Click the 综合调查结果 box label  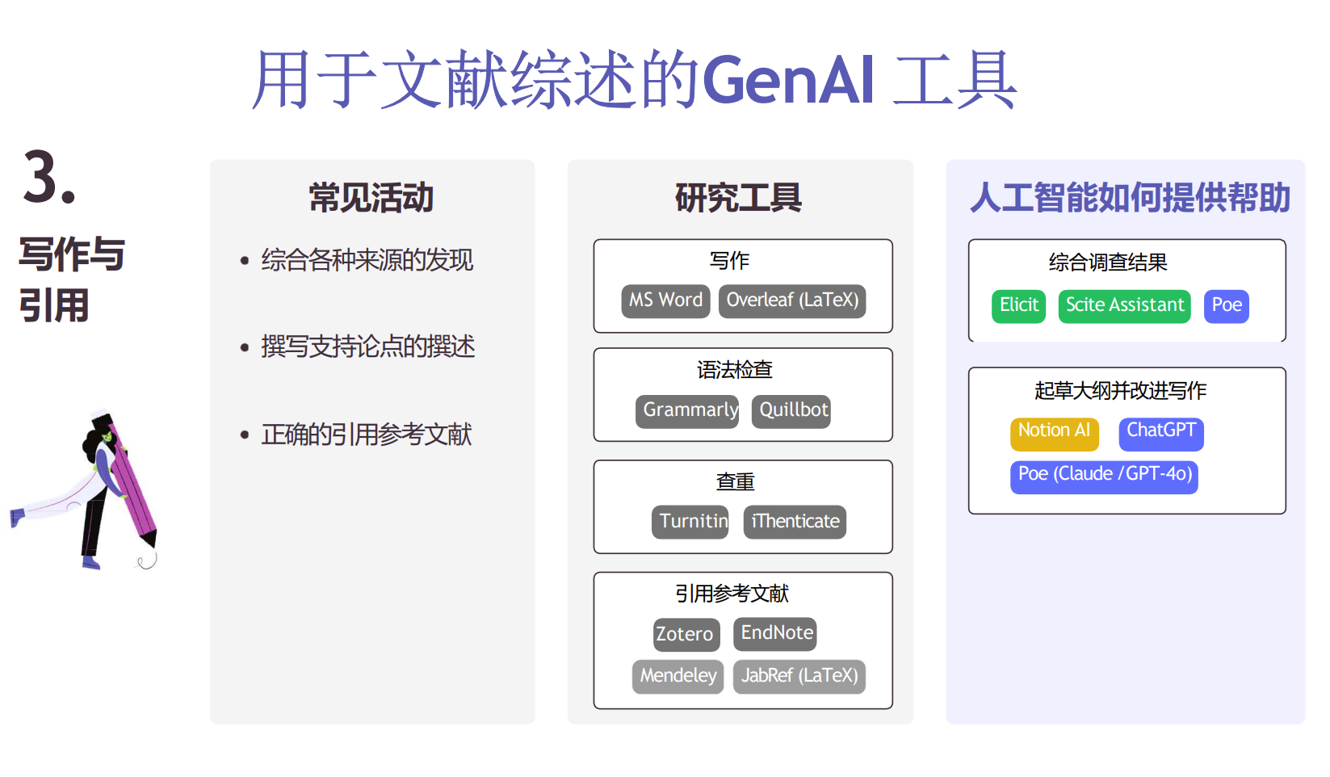[1108, 262]
